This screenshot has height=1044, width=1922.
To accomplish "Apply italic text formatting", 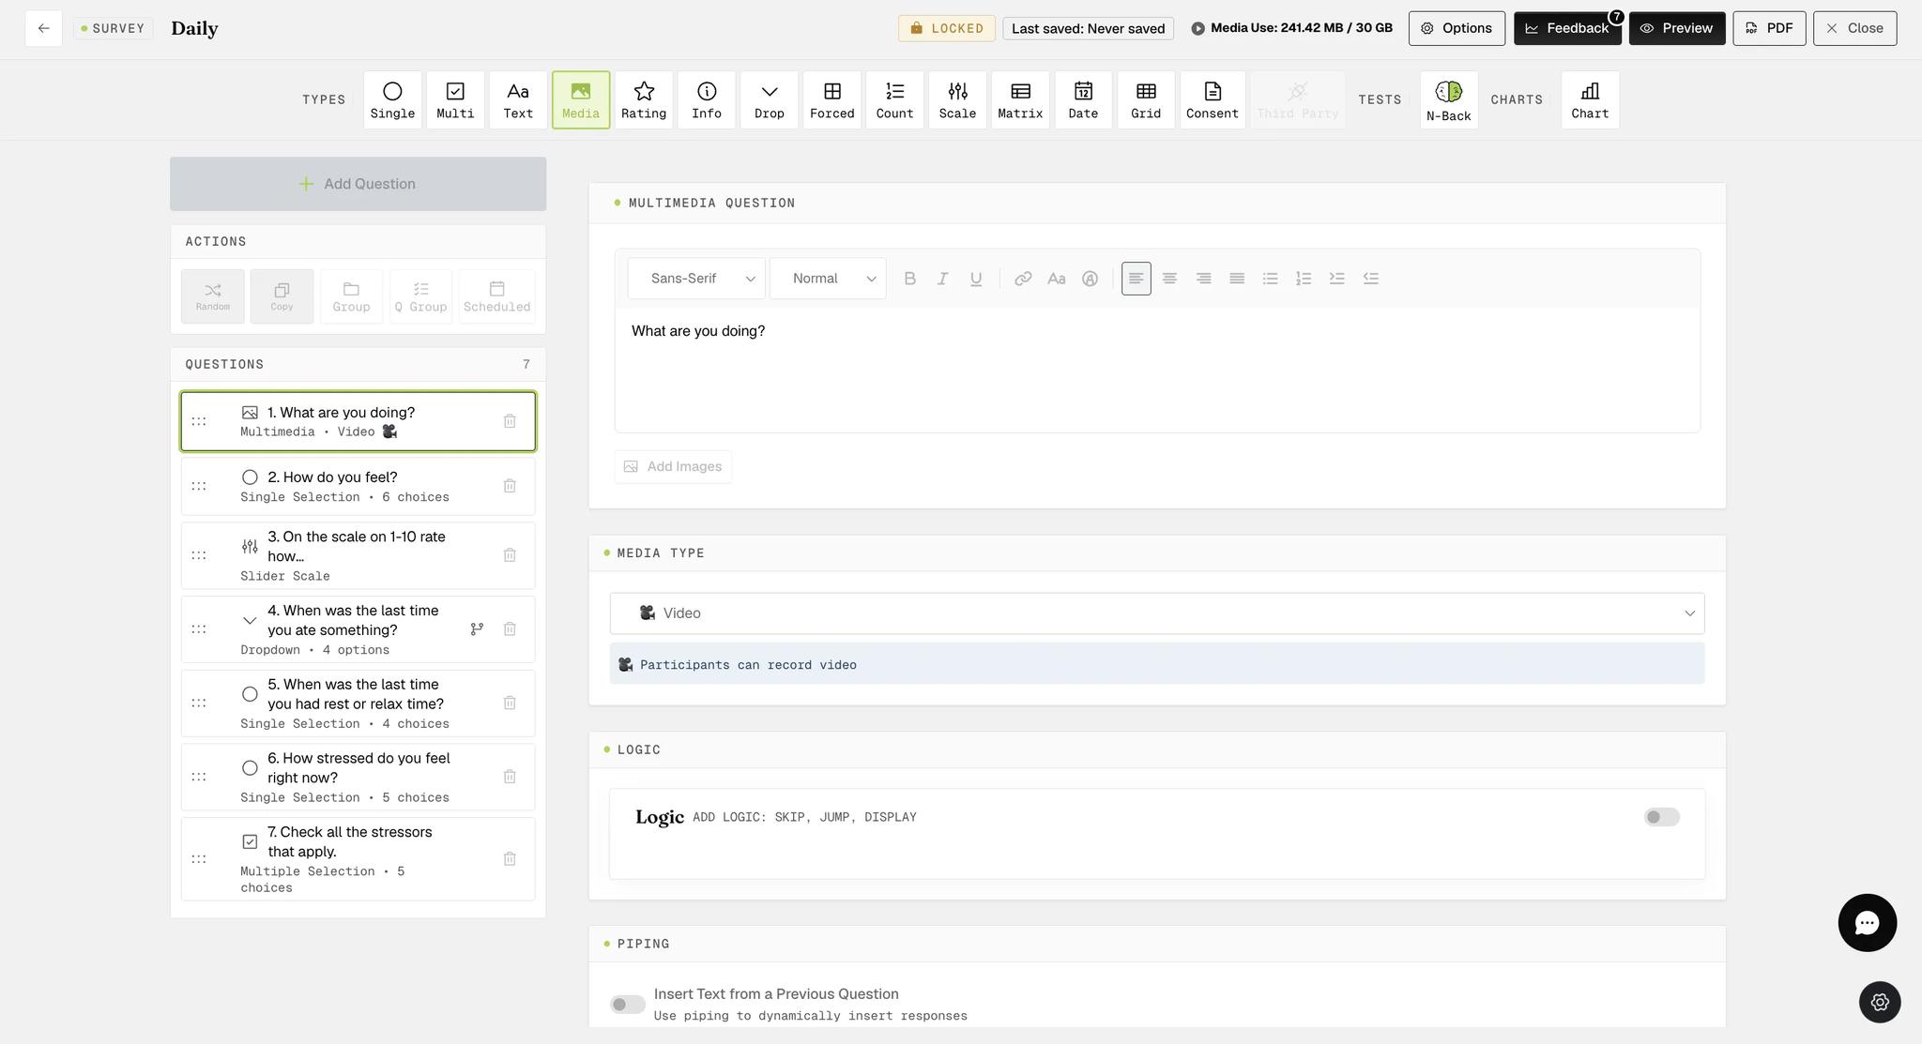I will pyautogui.click(x=943, y=279).
